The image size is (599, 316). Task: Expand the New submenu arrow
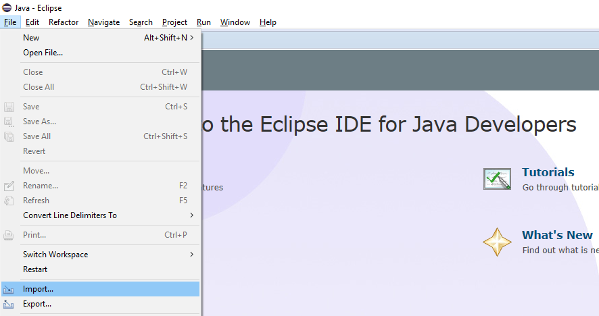tap(192, 37)
